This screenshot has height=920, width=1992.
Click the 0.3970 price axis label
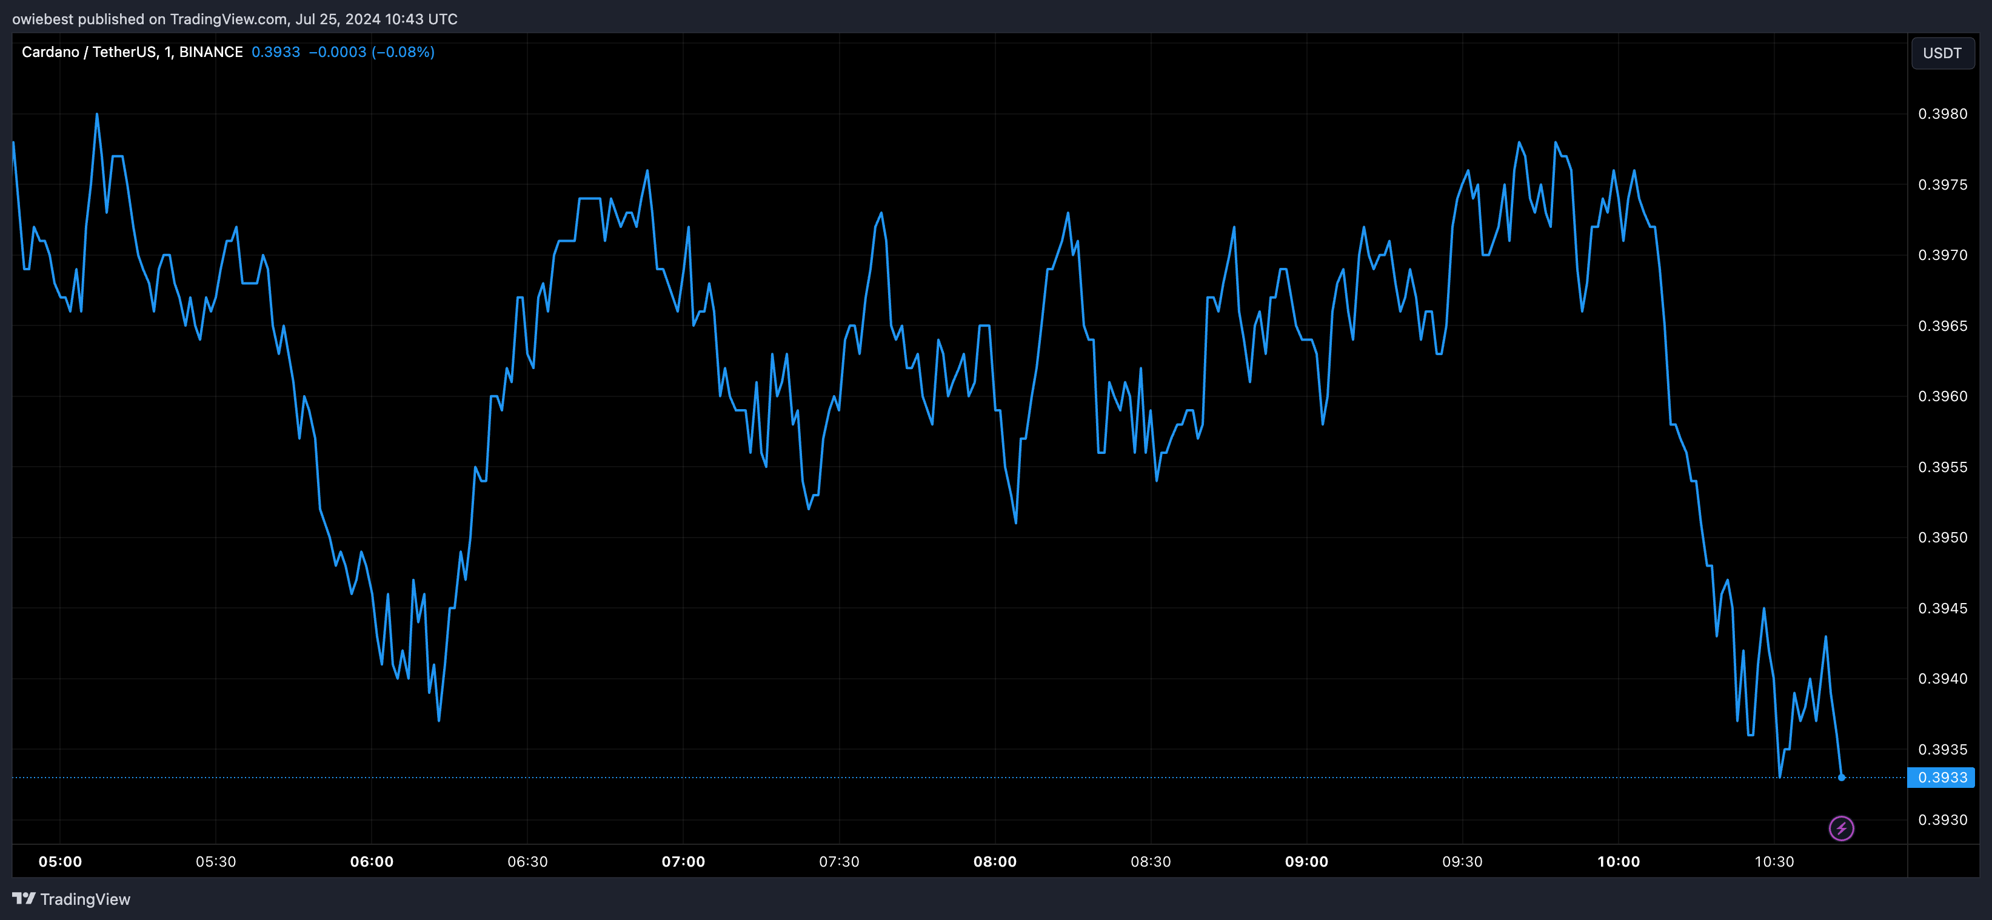1942,255
